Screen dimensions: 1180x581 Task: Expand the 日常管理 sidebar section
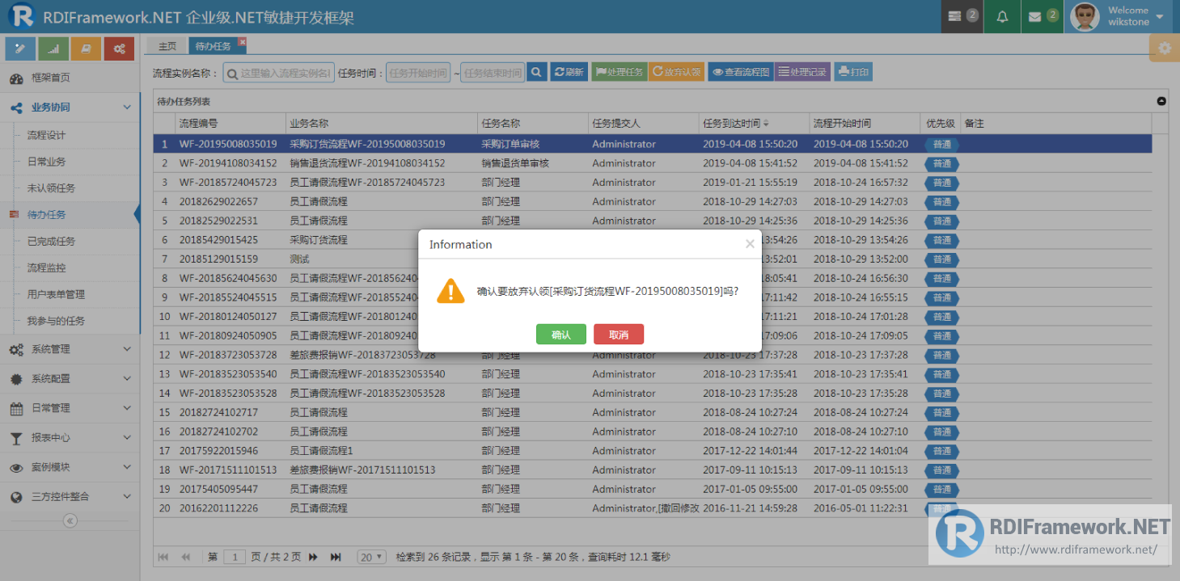tap(70, 408)
